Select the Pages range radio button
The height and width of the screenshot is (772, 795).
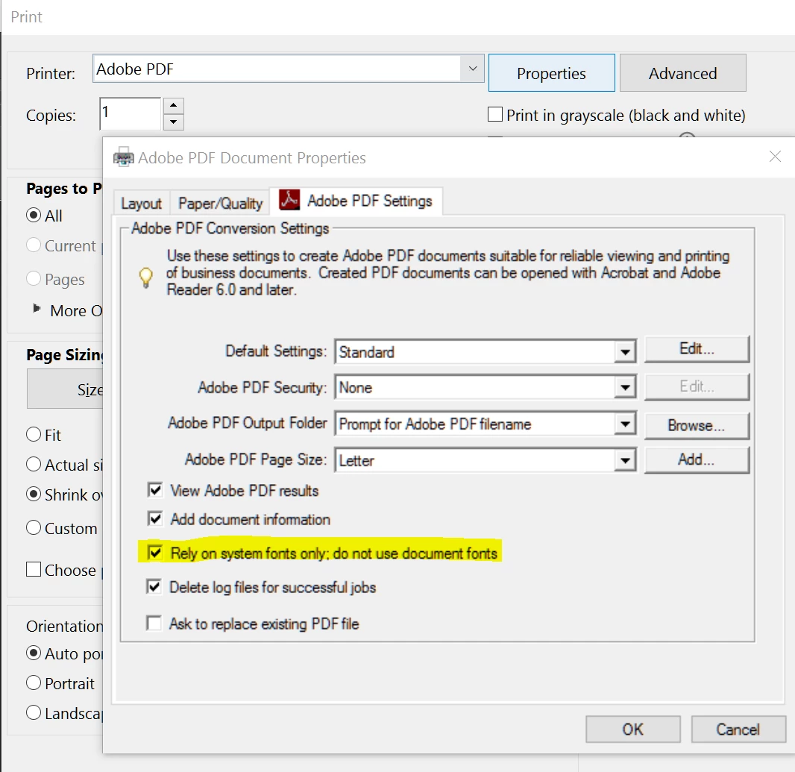[34, 278]
